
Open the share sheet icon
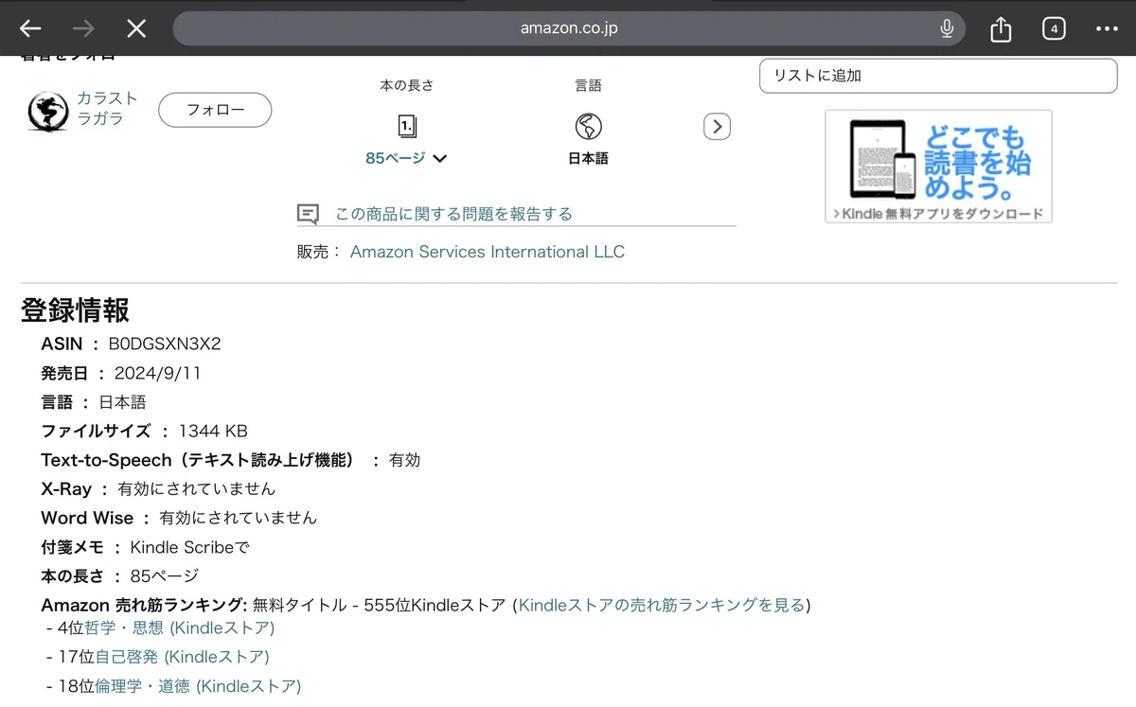(1001, 29)
